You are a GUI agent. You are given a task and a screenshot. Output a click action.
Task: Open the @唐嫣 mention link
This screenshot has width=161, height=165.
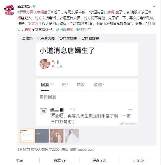(x=109, y=12)
